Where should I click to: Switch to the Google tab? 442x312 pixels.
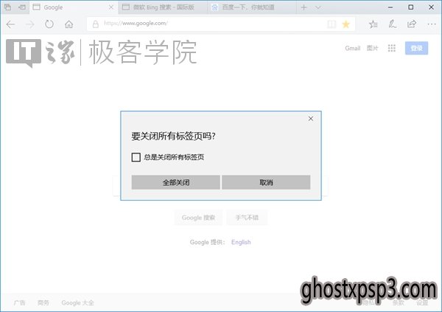[74, 7]
